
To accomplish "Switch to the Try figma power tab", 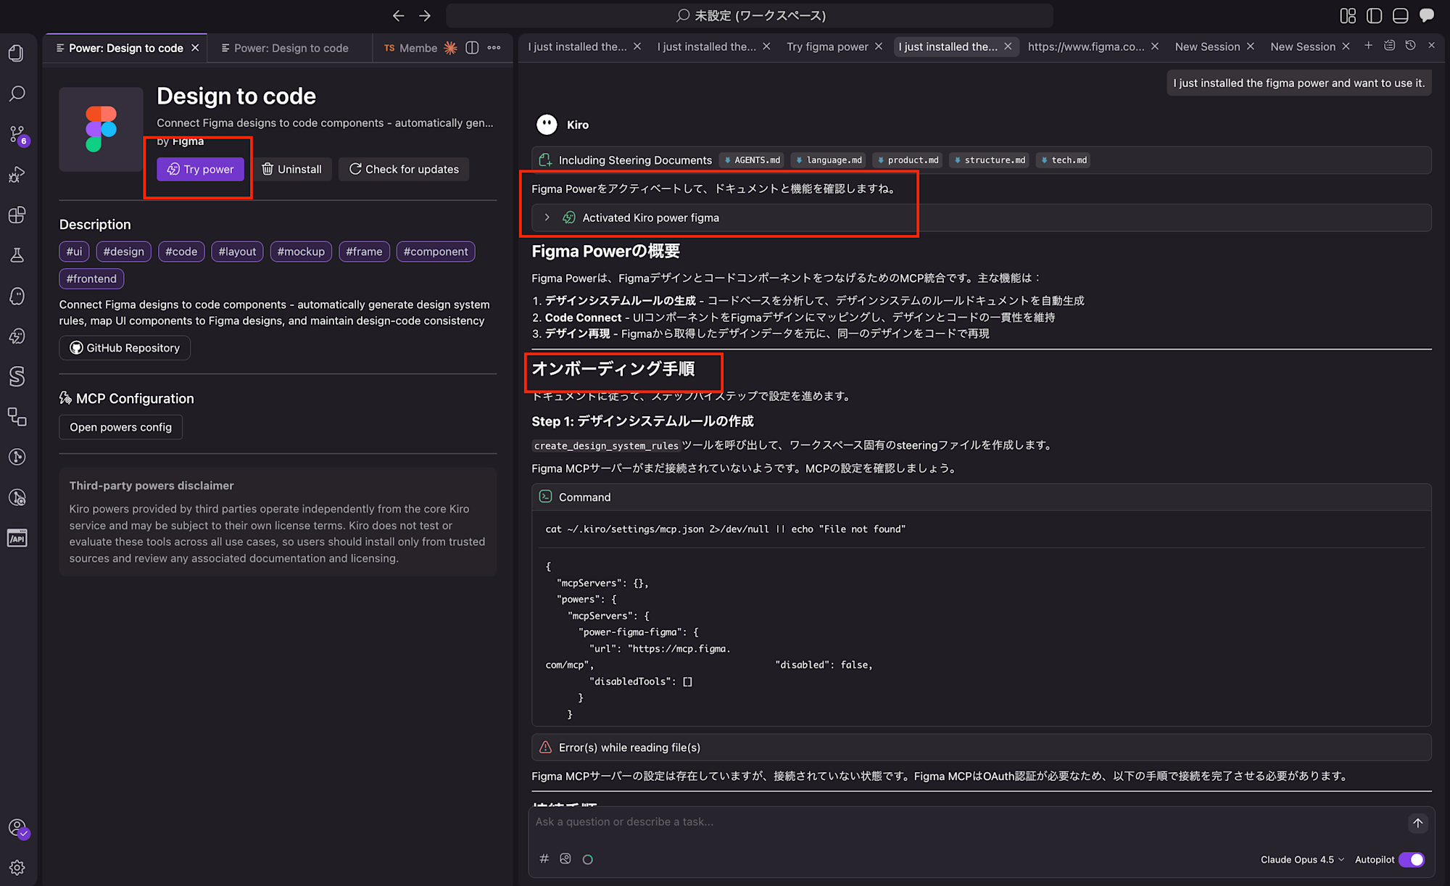I will [x=827, y=46].
